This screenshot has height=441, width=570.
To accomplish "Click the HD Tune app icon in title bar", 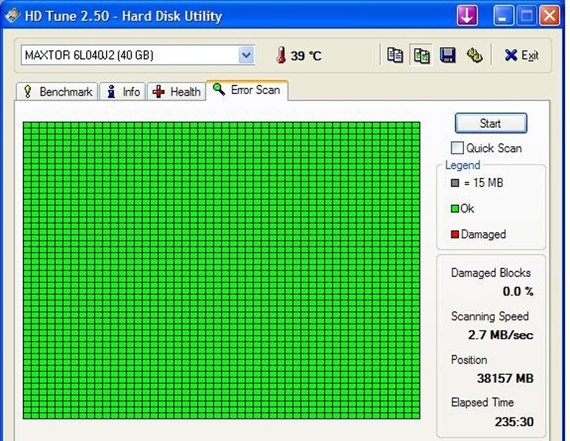I will click(12, 15).
